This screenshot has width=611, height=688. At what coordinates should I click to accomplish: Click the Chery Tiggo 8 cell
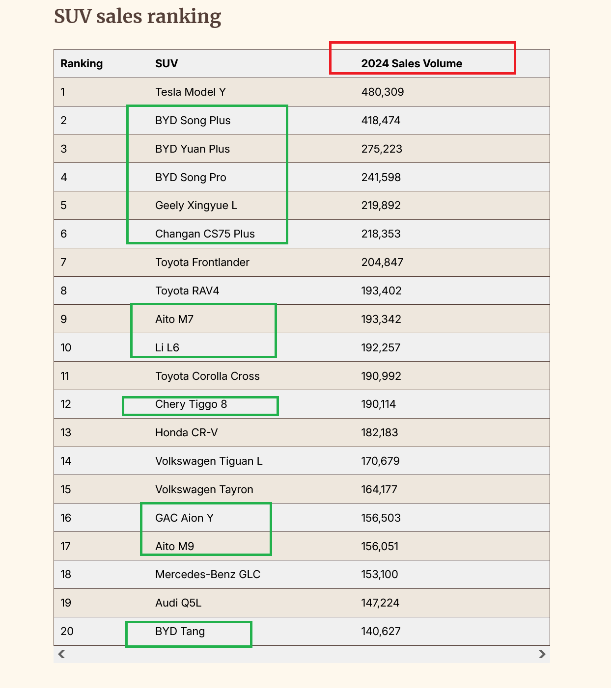191,404
